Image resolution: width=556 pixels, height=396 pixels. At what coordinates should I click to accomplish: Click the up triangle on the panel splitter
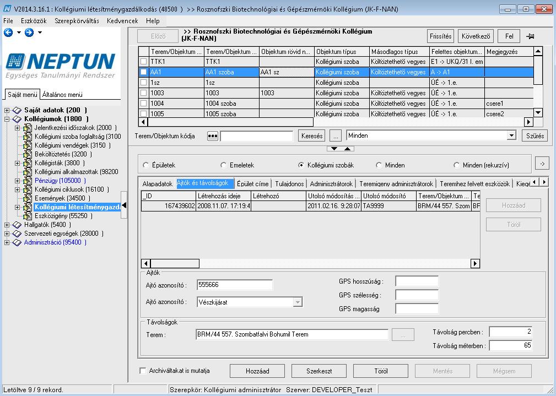[x=348, y=149]
